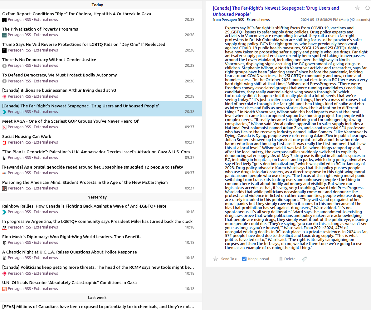Open Social Housing Can Work article

click(x=101, y=139)
